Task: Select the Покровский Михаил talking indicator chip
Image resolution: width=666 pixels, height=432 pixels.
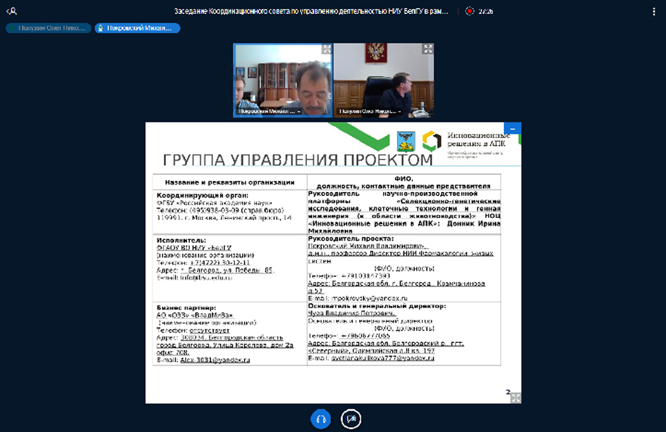Action: click(x=138, y=28)
